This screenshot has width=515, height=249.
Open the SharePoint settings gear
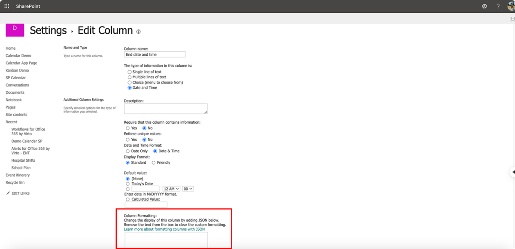click(484, 6)
